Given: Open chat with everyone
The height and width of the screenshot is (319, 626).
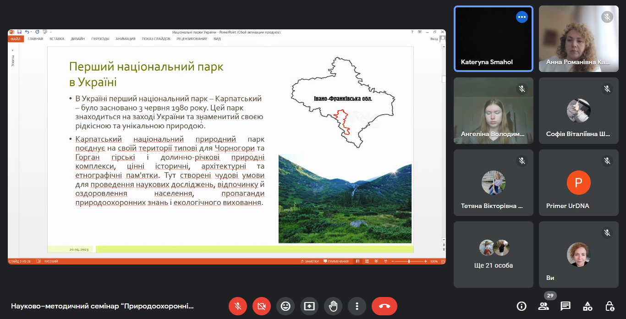Looking at the screenshot, I should click(x=566, y=306).
